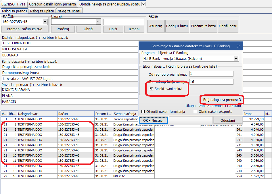Open the E-Banking program client dropdown
Viewport: 272px width, 194px height.
coord(236,59)
